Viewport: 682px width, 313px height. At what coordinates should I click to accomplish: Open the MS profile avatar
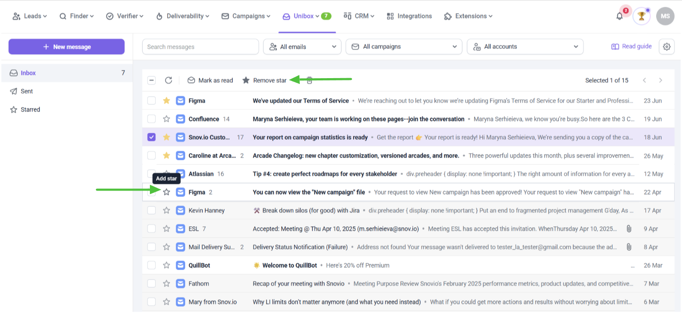(665, 16)
